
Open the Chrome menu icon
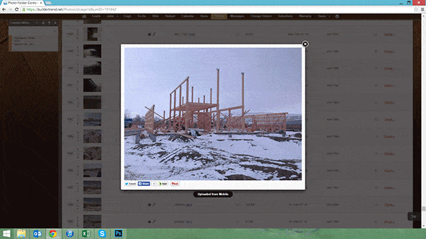(x=423, y=9)
